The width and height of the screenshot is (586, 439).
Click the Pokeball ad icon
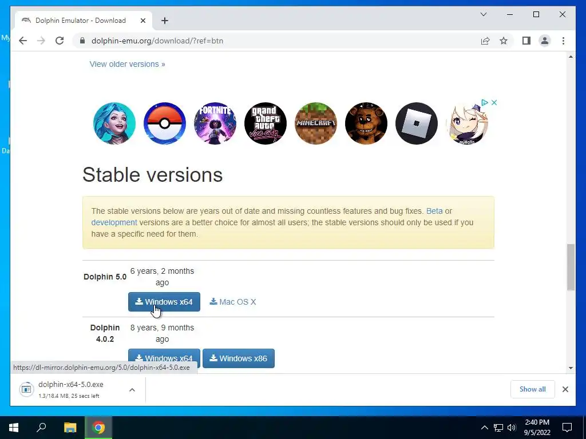[164, 123]
